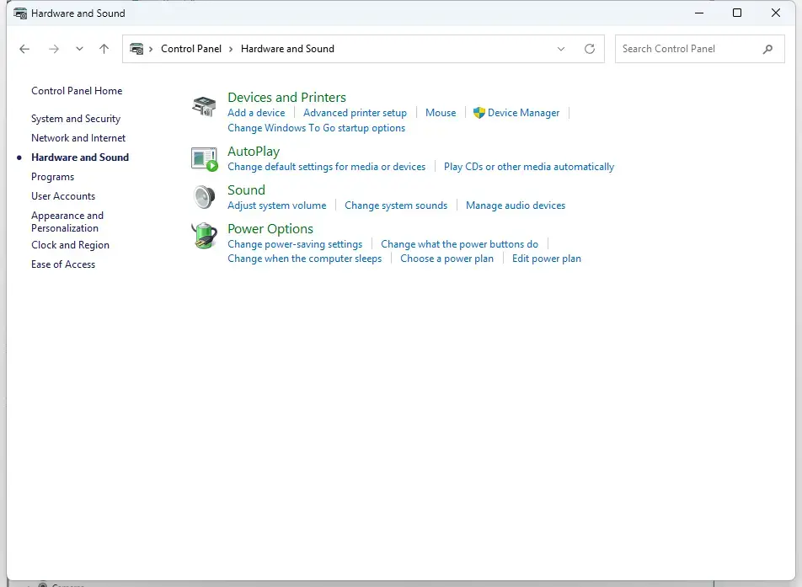802x587 pixels.
Task: Select Hardware and Sound in sidebar
Action: click(x=80, y=157)
